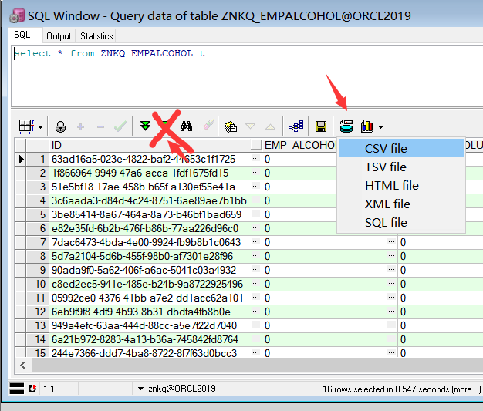The width and height of the screenshot is (483, 411).
Task: Open ellipsis editor for ID 63ad16a5 row
Action: click(x=255, y=159)
